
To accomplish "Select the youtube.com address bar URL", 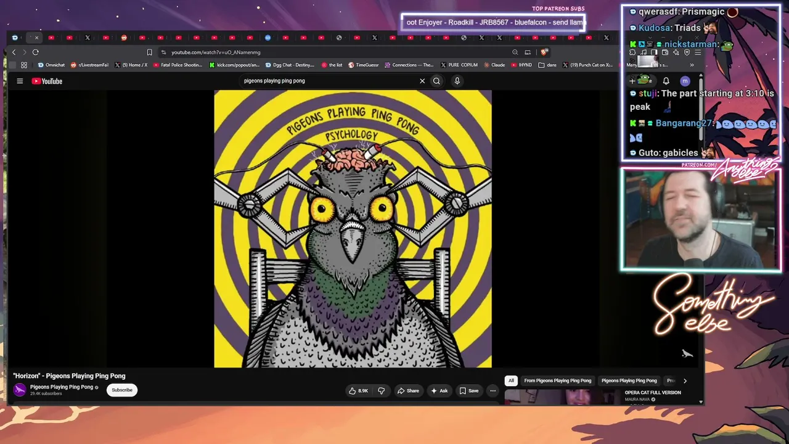I will click(x=216, y=52).
